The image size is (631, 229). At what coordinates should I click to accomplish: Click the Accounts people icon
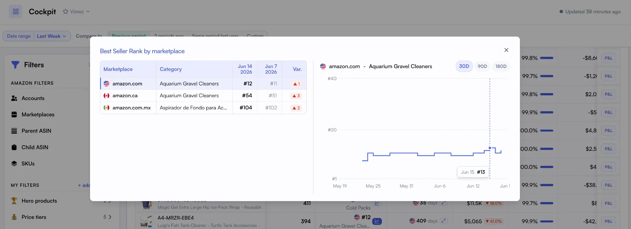(x=14, y=98)
